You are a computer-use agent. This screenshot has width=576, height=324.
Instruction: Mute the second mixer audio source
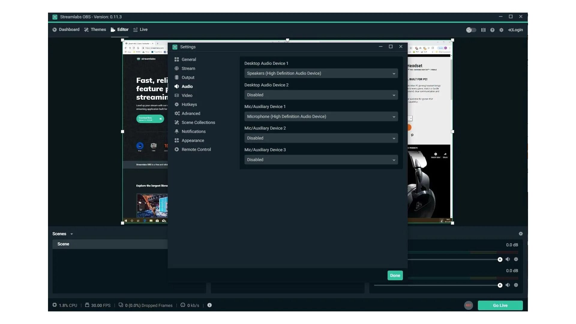click(x=508, y=285)
